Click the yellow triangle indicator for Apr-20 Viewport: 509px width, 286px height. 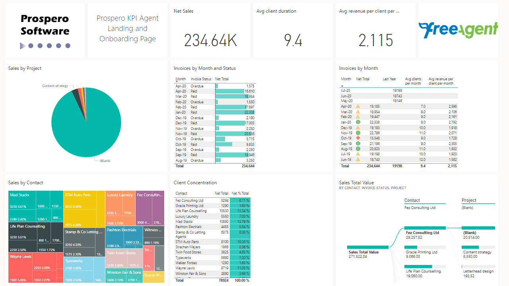coord(358,106)
